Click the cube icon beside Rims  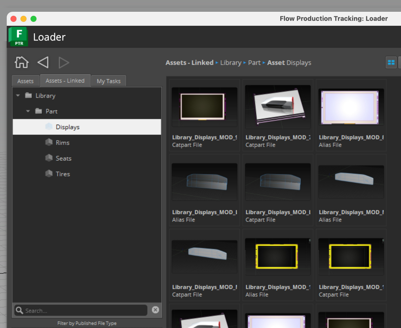click(49, 142)
